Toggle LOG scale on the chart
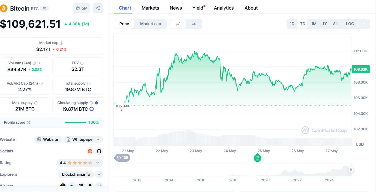Image resolution: width=376 pixels, height=192 pixels. [350, 24]
